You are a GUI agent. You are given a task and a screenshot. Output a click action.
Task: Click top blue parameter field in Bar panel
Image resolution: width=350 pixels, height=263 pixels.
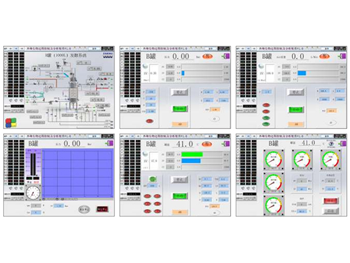click(x=151, y=92)
